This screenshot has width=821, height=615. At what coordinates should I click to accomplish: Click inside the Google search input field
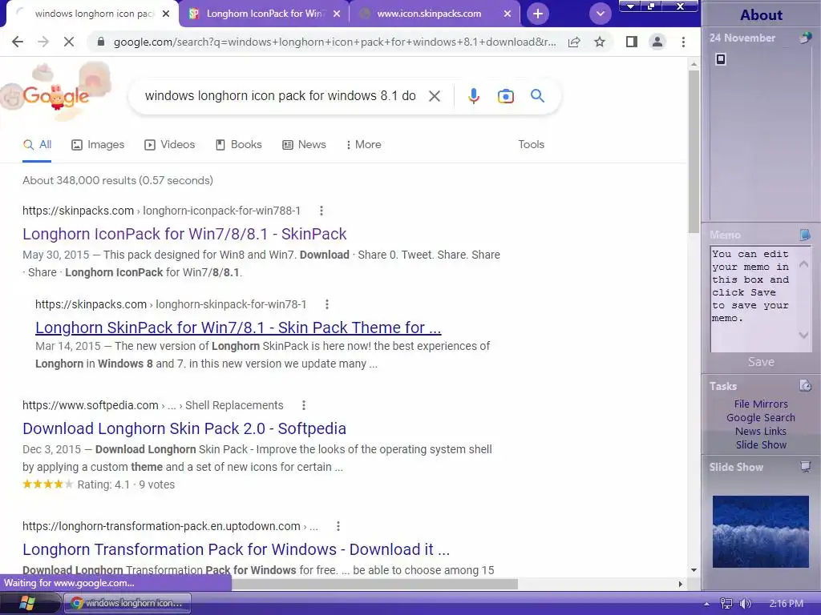pos(280,96)
